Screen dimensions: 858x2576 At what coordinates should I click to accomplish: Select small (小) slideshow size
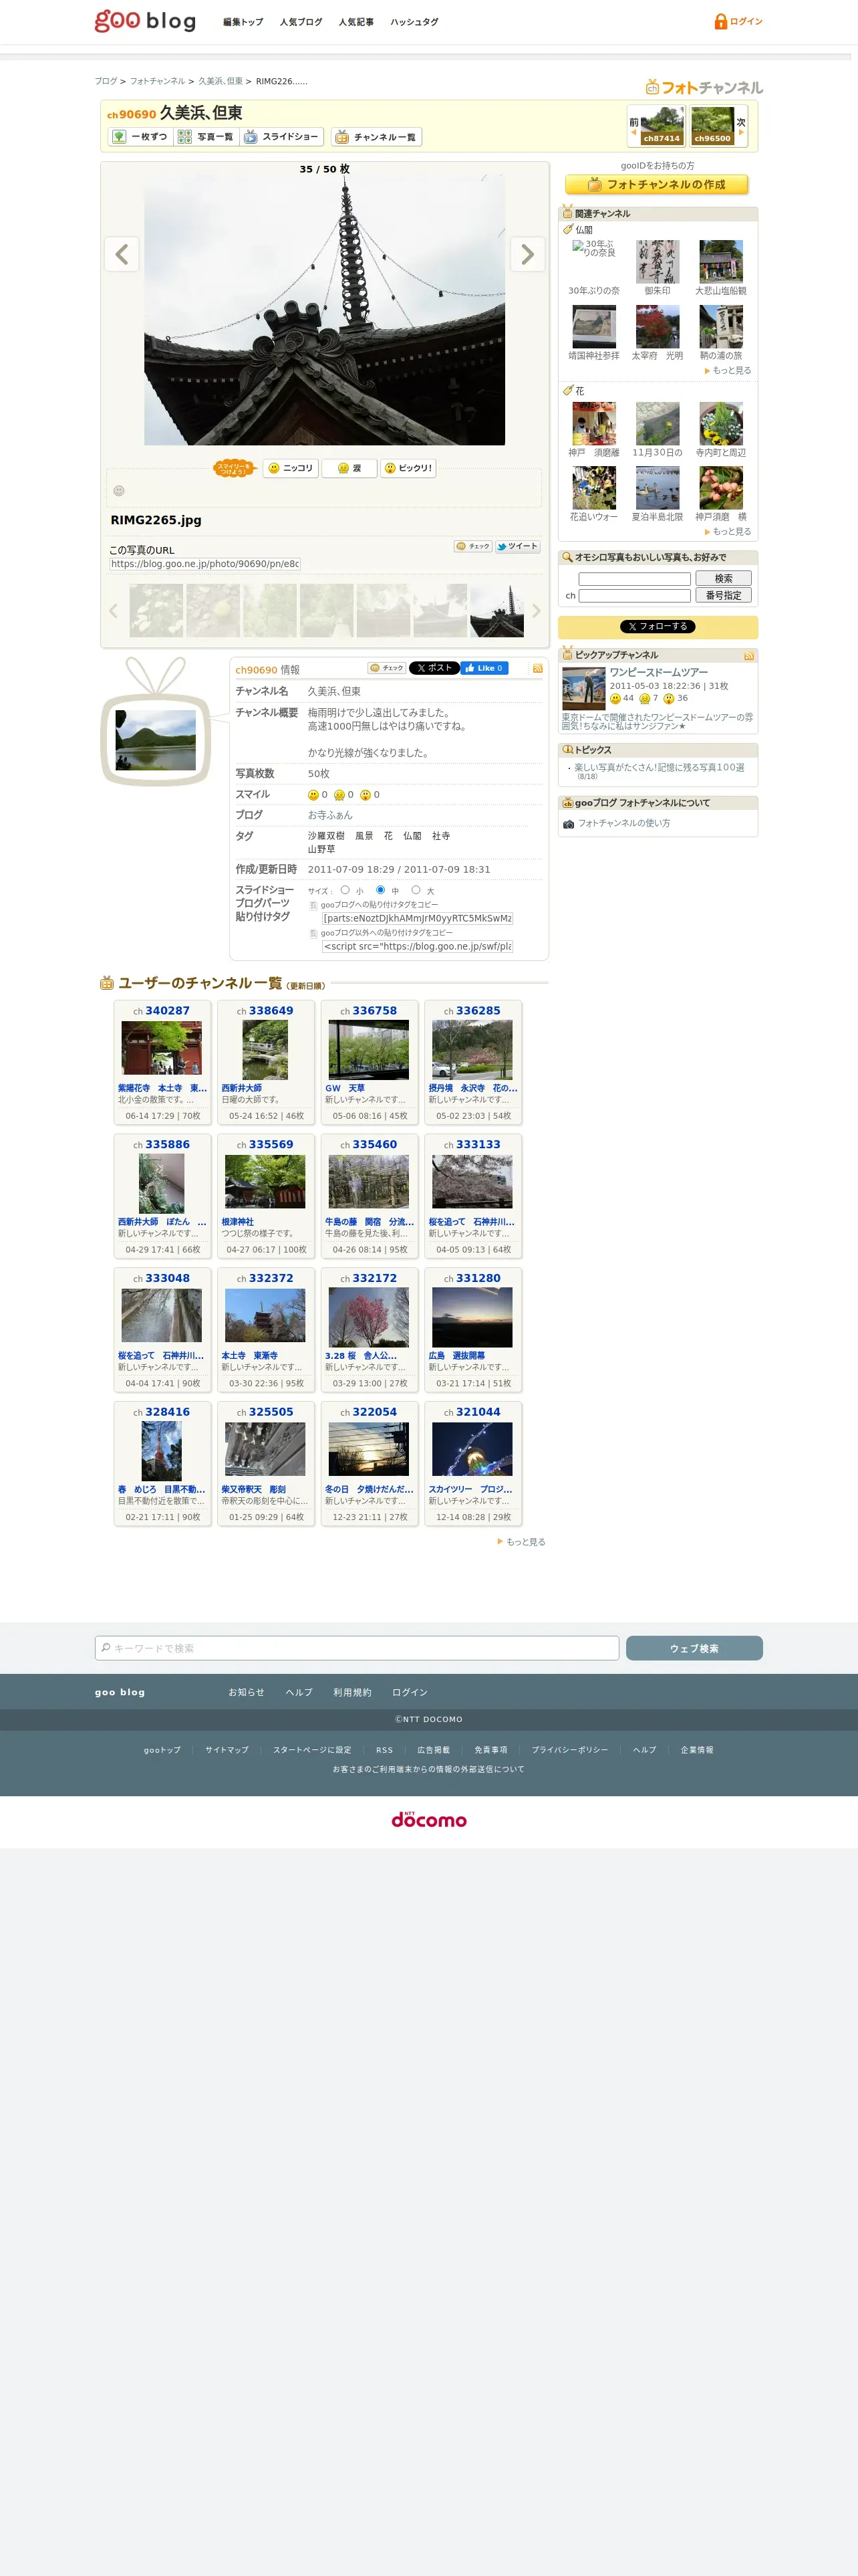(345, 890)
